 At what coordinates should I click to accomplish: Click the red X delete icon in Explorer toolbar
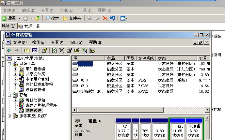point(105,18)
